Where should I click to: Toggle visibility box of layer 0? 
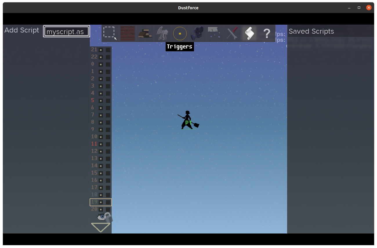pos(101,64)
